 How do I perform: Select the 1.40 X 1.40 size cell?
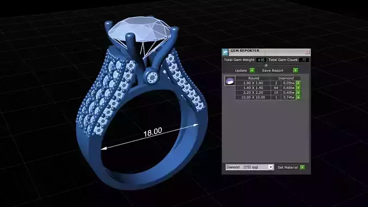(253, 88)
